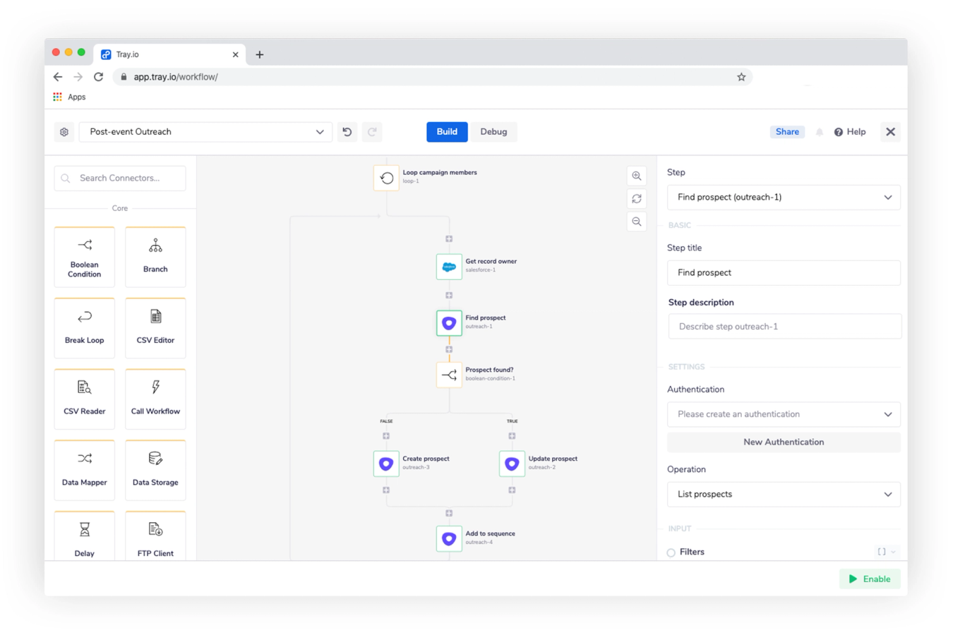Open the Help link
This screenshot has width=953, height=635.
tap(850, 132)
